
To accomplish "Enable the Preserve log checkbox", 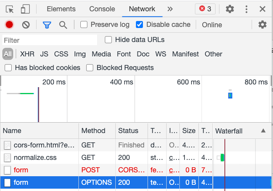I will coord(84,25).
